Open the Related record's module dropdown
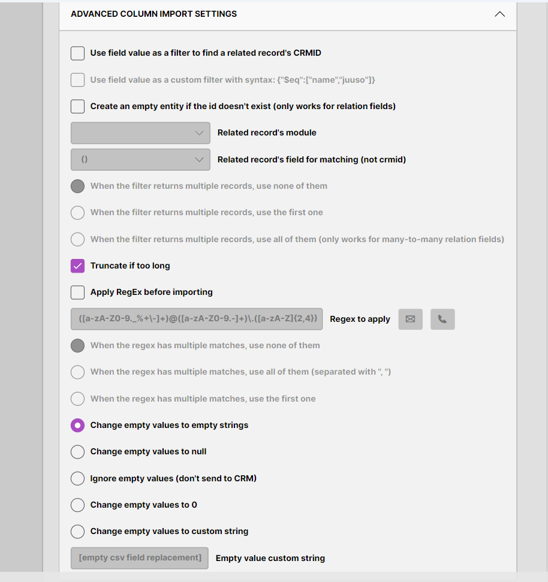The image size is (548, 582). 140,133
